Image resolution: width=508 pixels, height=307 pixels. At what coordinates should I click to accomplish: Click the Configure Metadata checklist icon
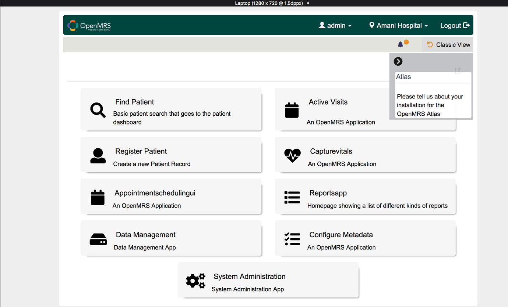point(292,239)
